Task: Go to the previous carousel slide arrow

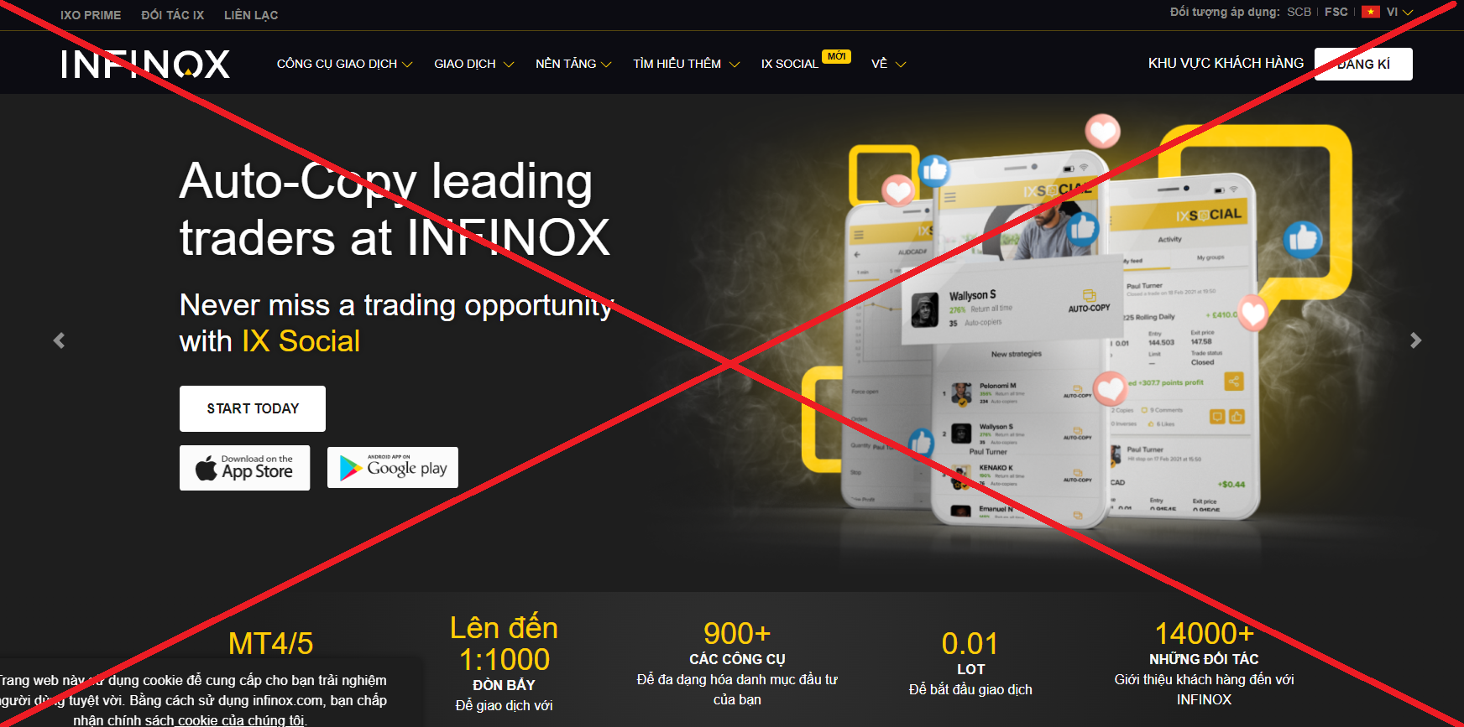Action: coord(59,340)
